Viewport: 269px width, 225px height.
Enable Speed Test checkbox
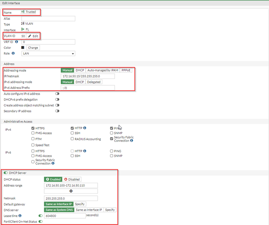coord(33,145)
